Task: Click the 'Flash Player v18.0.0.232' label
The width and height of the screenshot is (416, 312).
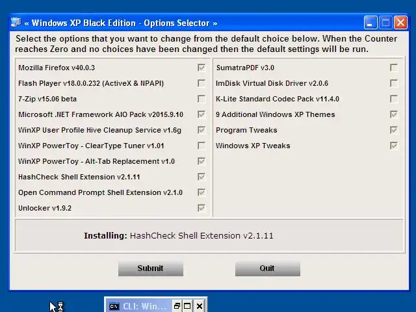Action: (91, 83)
